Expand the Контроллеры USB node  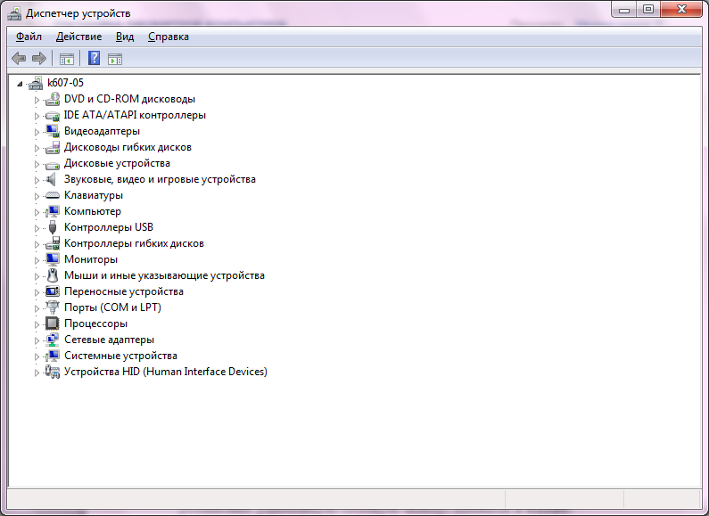click(37, 228)
